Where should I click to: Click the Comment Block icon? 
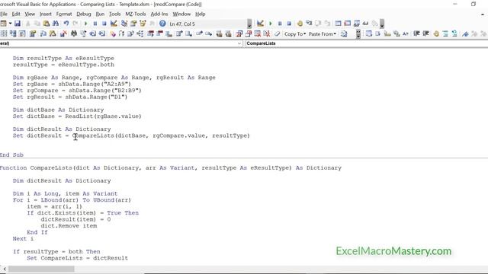tap(445, 33)
